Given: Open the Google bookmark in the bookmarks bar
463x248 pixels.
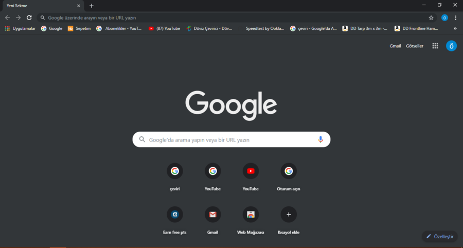Looking at the screenshot, I should click(x=51, y=29).
